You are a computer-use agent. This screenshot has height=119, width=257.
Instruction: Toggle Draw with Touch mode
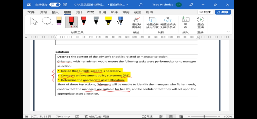coord(136,23)
